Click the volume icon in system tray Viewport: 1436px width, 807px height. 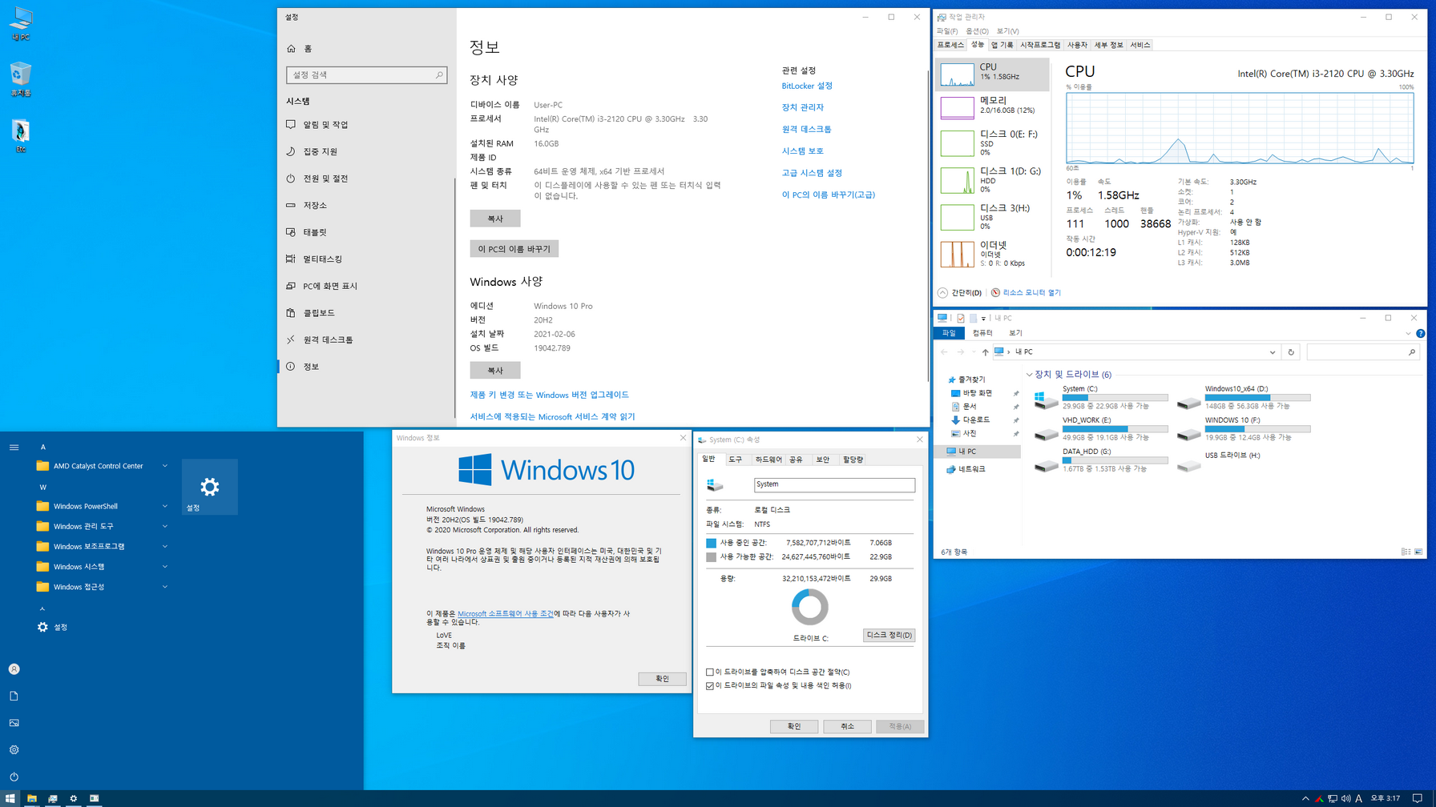[x=1345, y=798]
